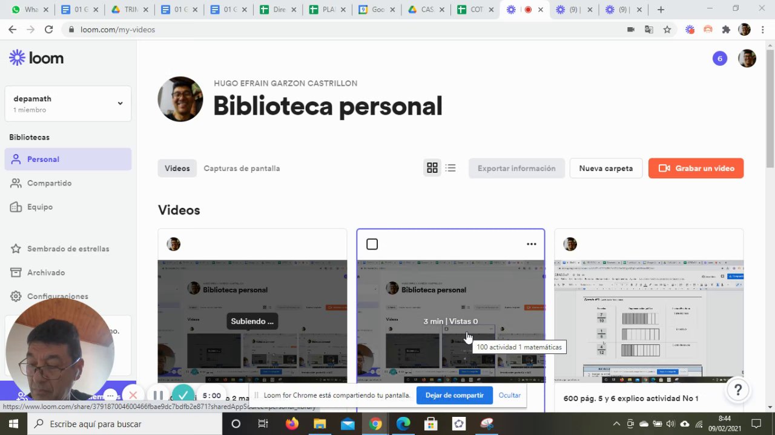Click the Loom logo in the sidebar
This screenshot has width=775, height=435.
point(36,58)
